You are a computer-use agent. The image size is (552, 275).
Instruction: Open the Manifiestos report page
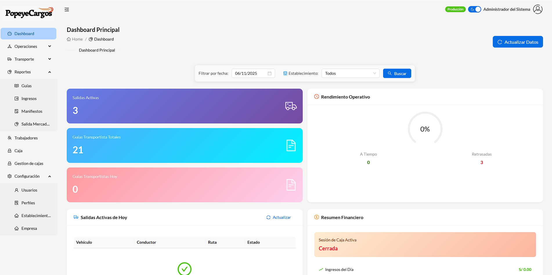32,111
